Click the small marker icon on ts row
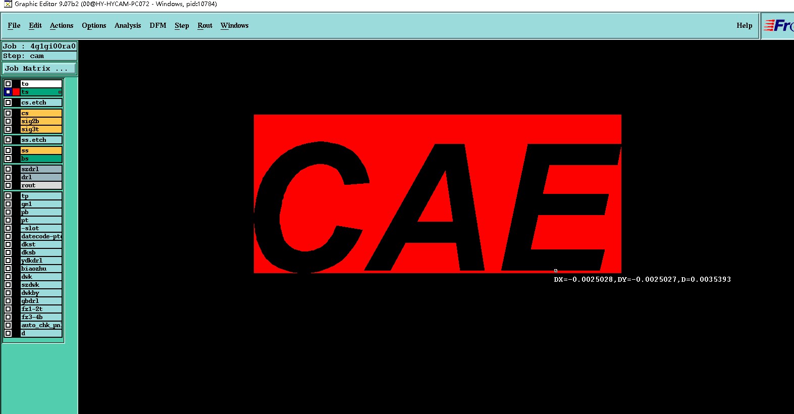The width and height of the screenshot is (794, 414). [60, 92]
